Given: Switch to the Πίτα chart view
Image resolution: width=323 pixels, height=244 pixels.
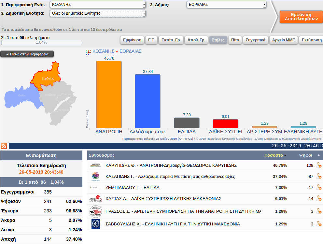Looking at the screenshot, I should click(235, 40).
